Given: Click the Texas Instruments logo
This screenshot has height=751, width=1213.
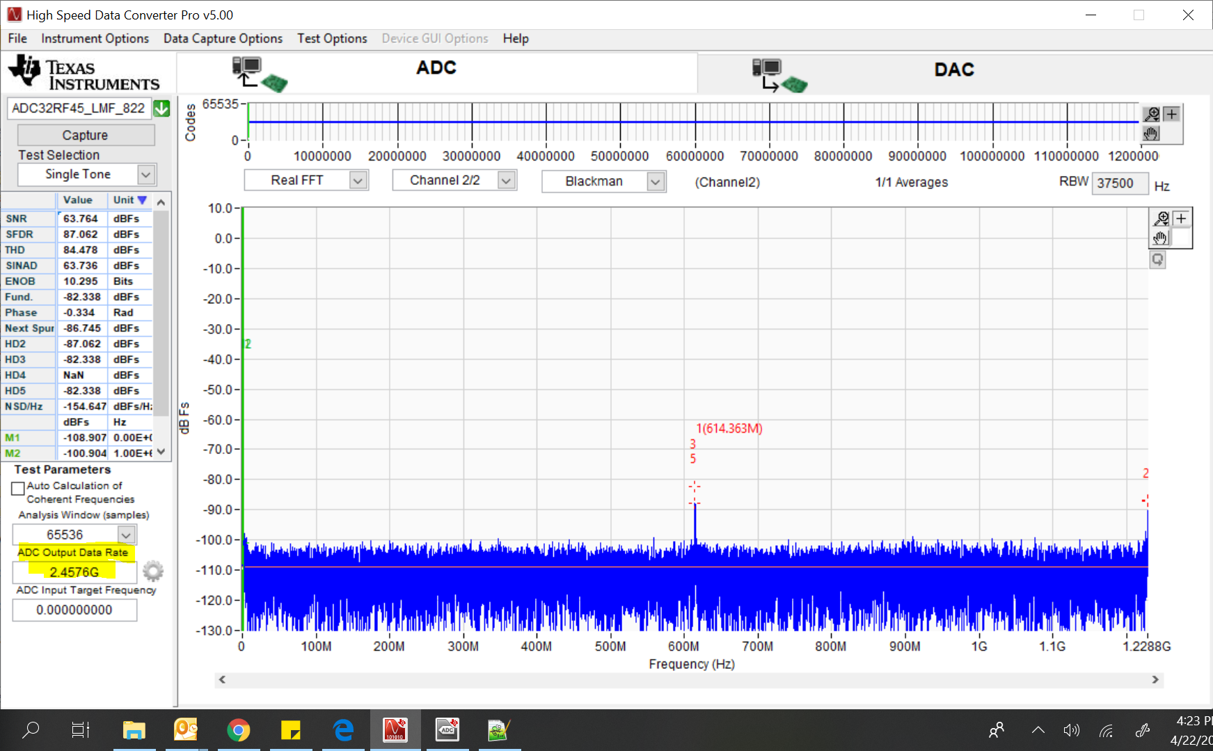Looking at the screenshot, I should [84, 73].
